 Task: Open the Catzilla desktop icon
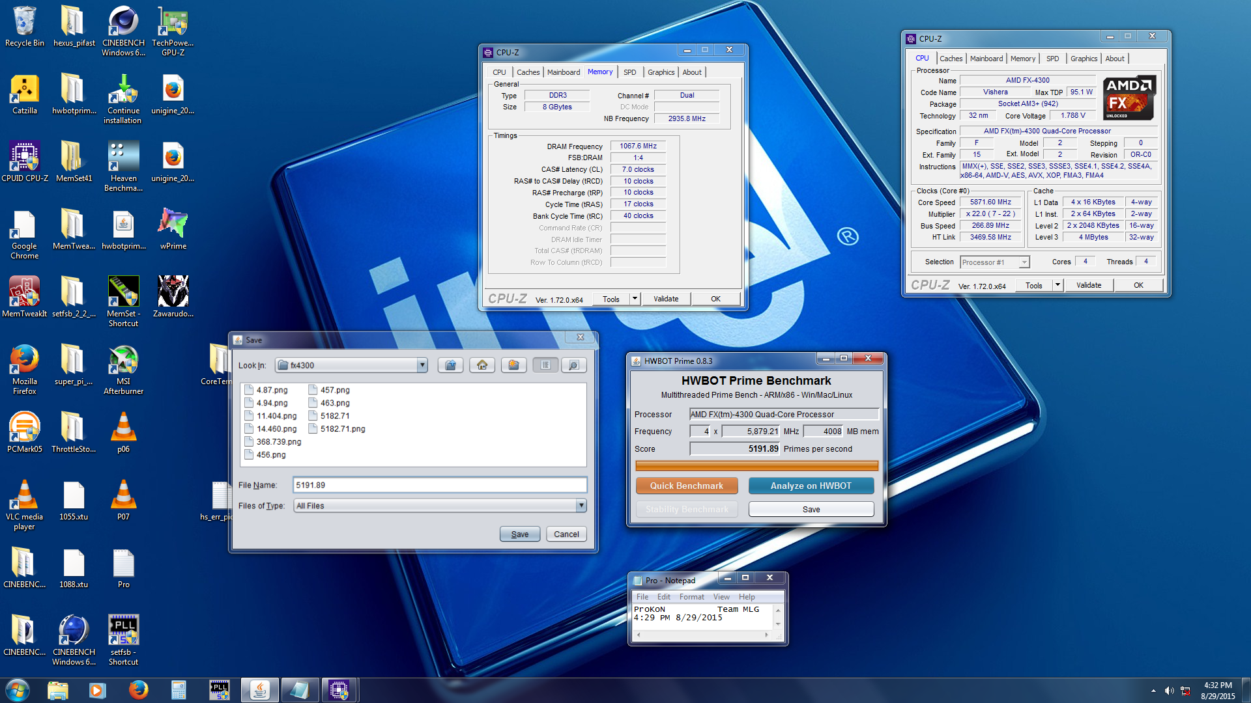(x=25, y=94)
